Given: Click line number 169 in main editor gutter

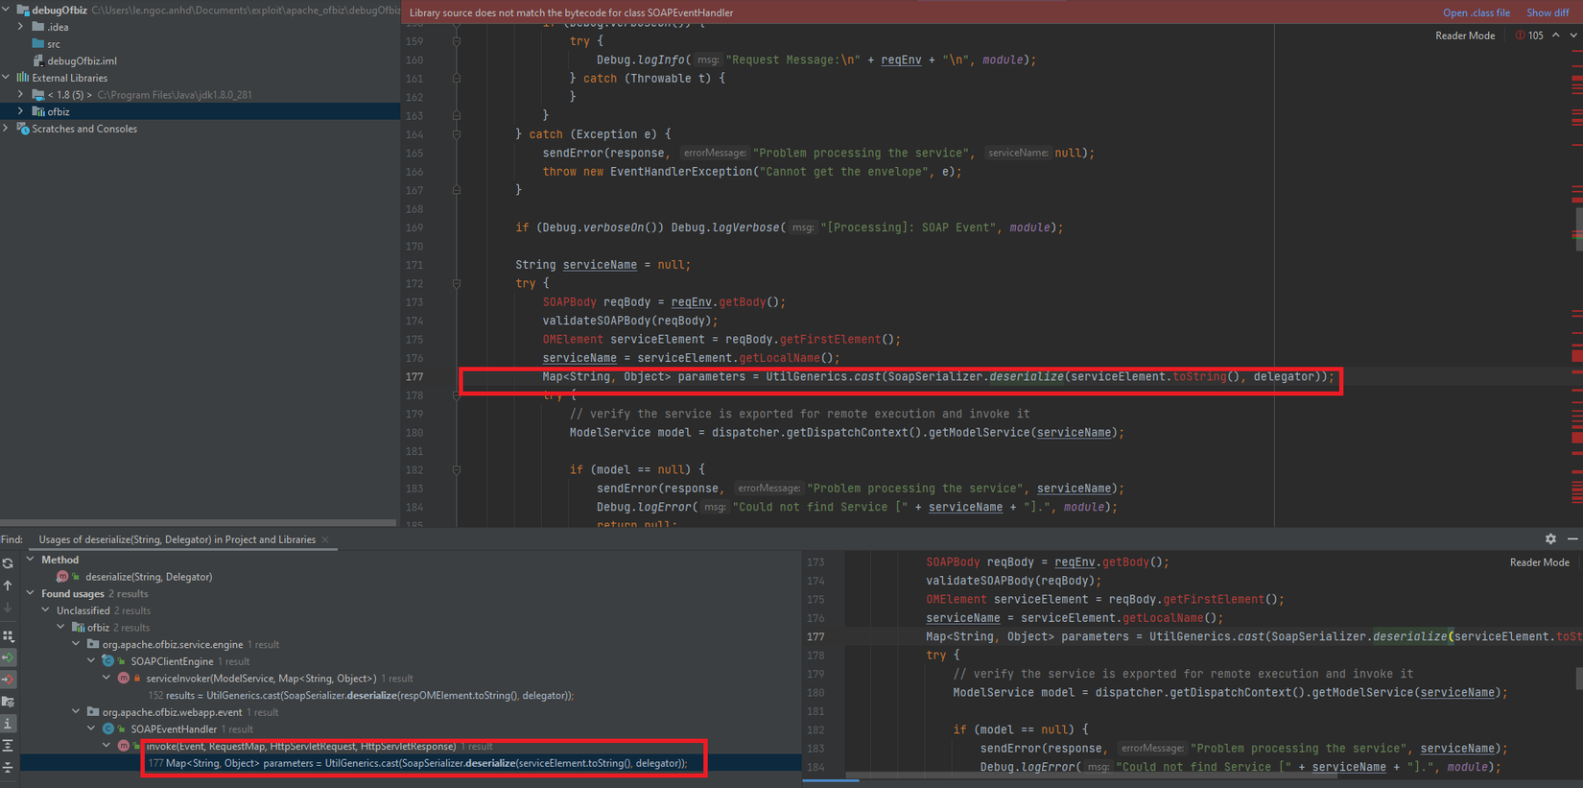Looking at the screenshot, I should pos(414,227).
